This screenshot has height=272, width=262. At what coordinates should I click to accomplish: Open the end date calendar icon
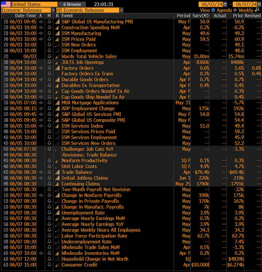[259, 4]
